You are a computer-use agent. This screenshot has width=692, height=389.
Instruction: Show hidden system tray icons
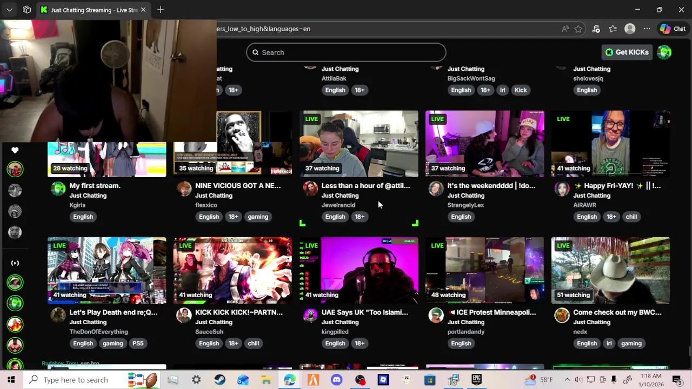point(567,380)
